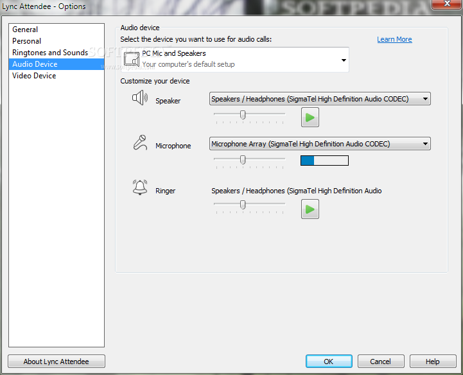Click the microphone level meter bar
The height and width of the screenshot is (375, 463).
click(x=324, y=161)
